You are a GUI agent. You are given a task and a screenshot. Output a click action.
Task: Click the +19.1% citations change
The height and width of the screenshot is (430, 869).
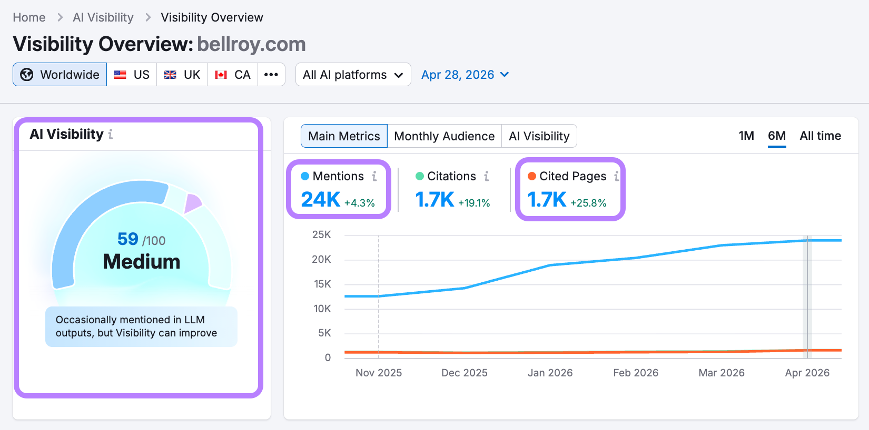click(474, 203)
